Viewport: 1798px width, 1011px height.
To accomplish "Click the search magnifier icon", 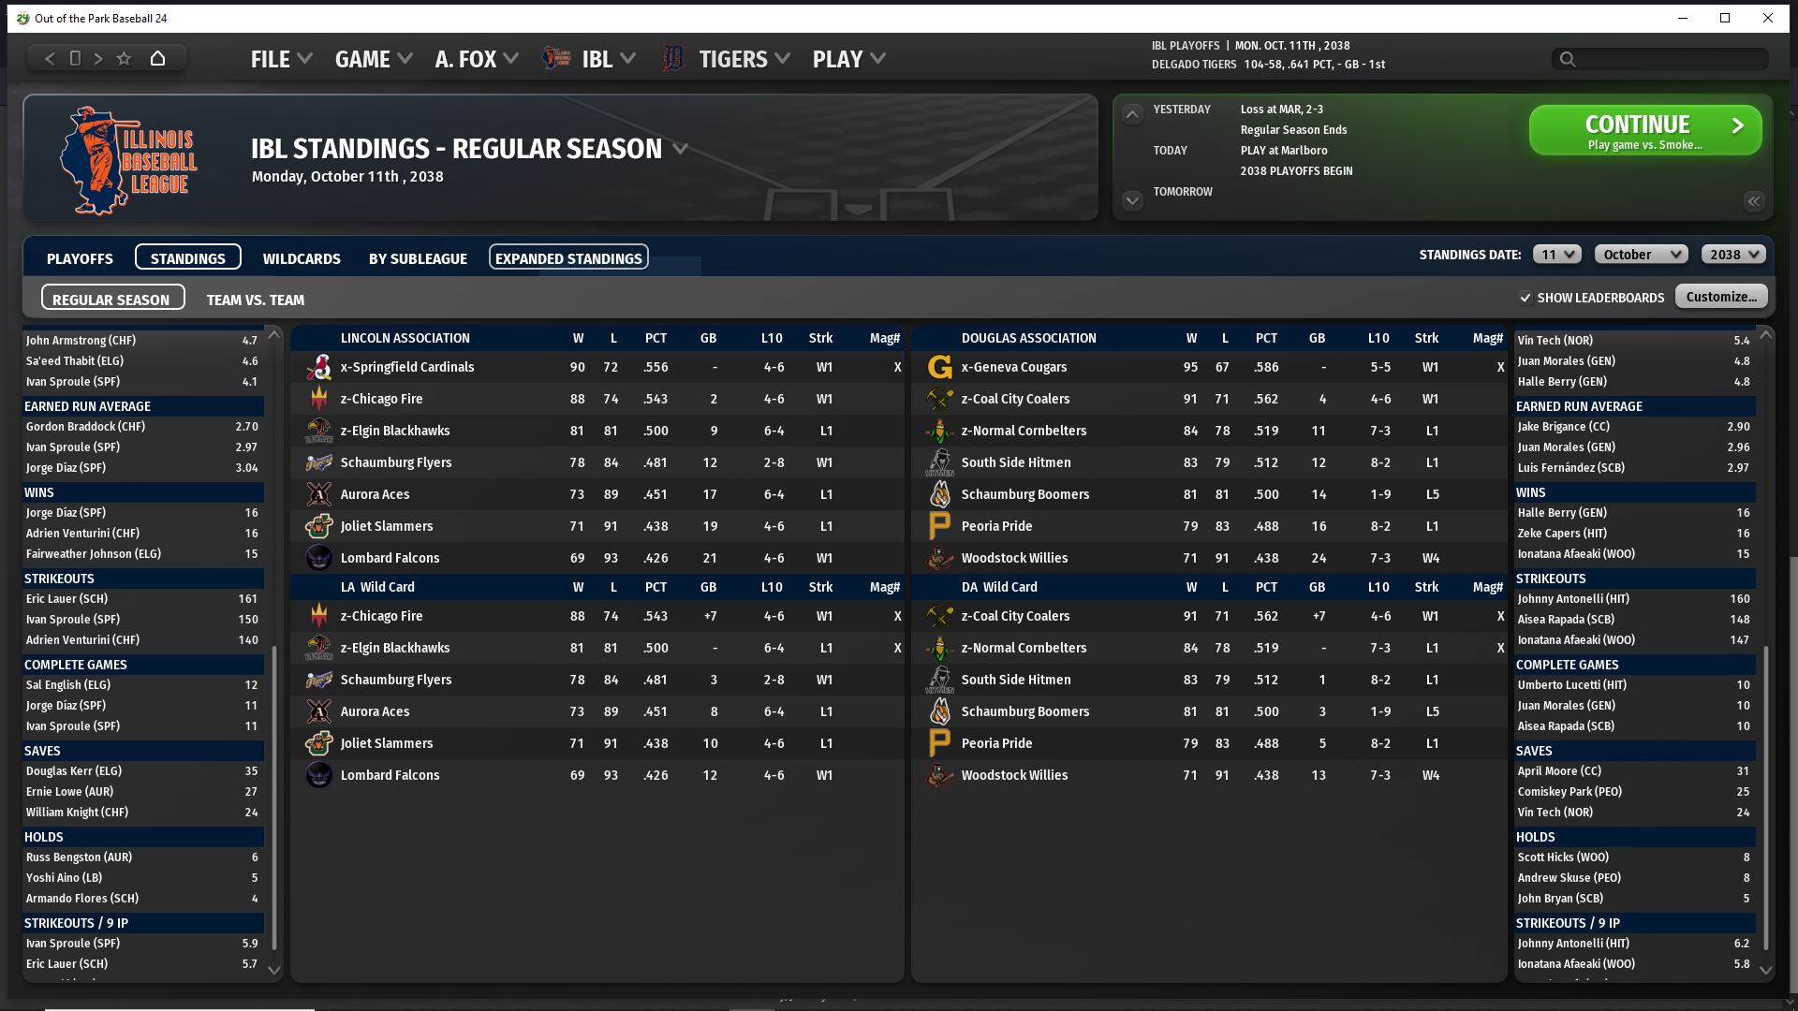I will [x=1567, y=59].
